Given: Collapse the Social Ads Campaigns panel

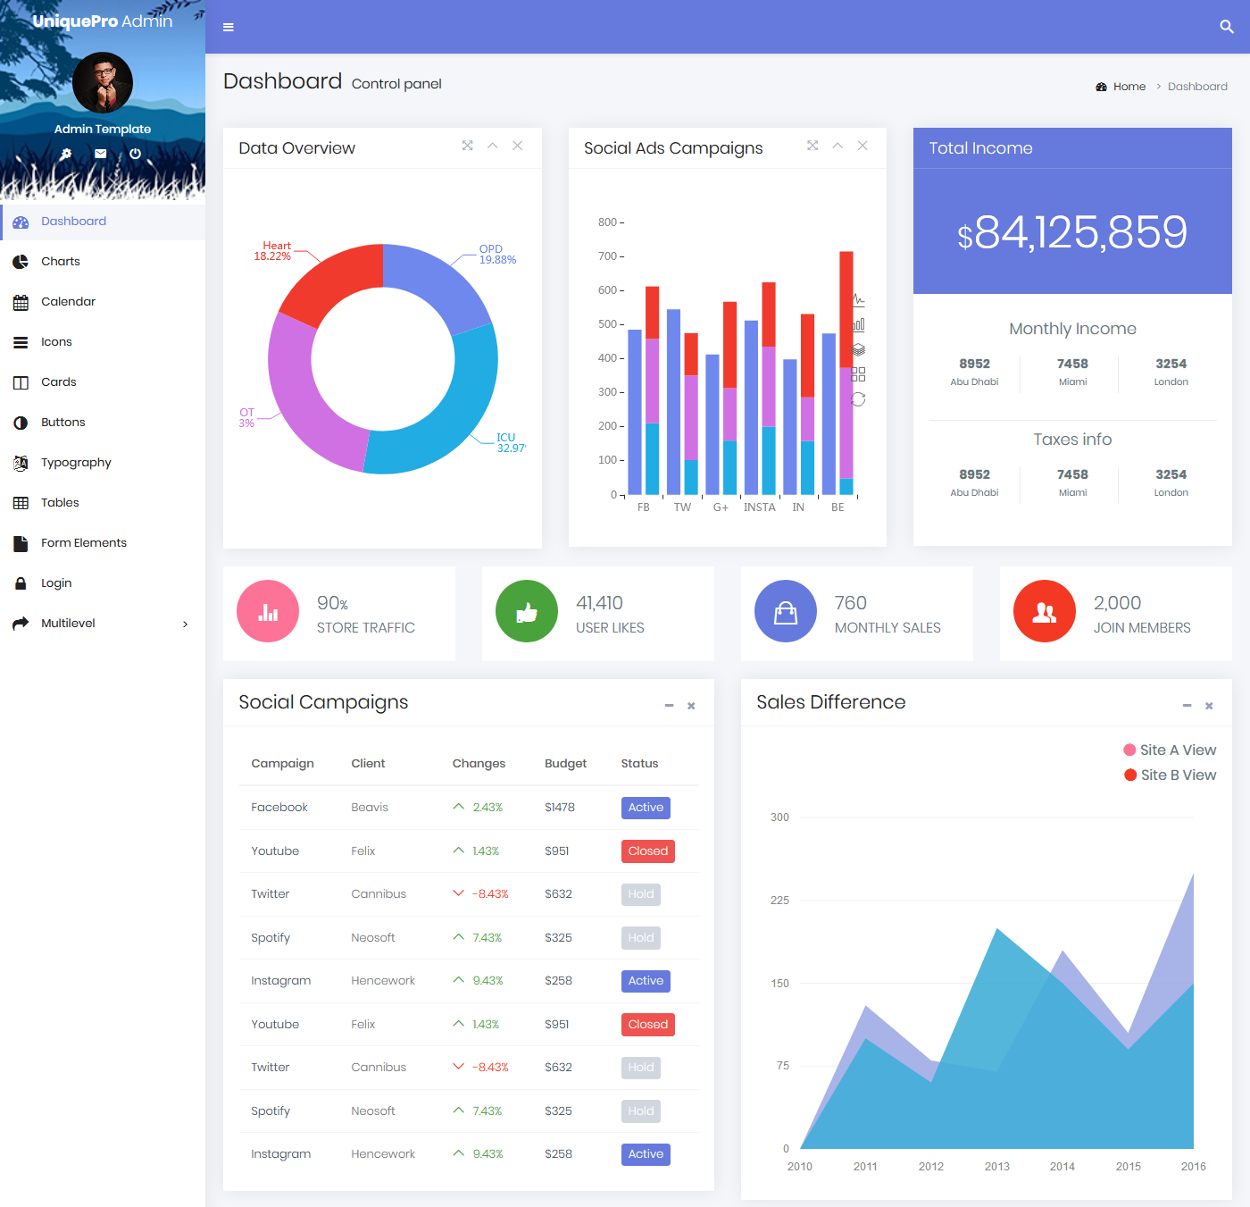Looking at the screenshot, I should [x=837, y=146].
